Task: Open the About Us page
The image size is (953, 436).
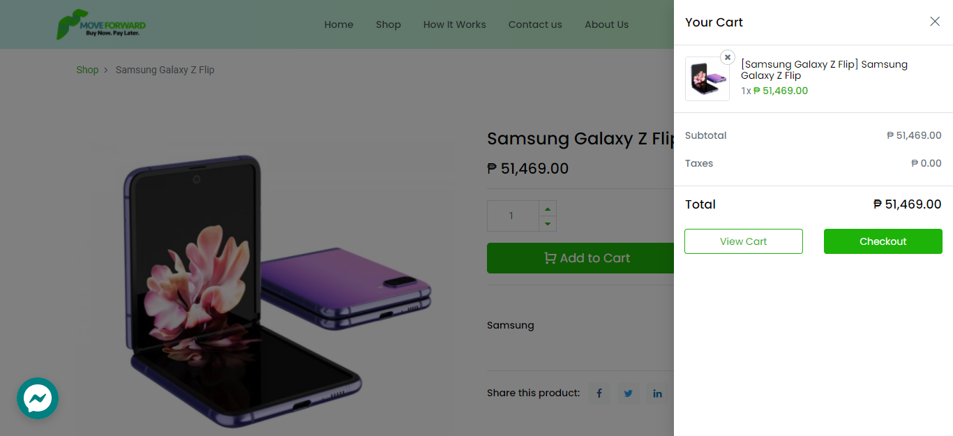Action: [x=606, y=24]
